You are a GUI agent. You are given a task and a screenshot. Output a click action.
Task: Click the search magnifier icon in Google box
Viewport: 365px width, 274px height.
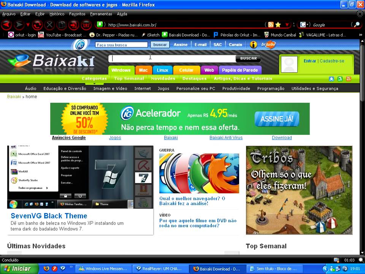coord(356,25)
